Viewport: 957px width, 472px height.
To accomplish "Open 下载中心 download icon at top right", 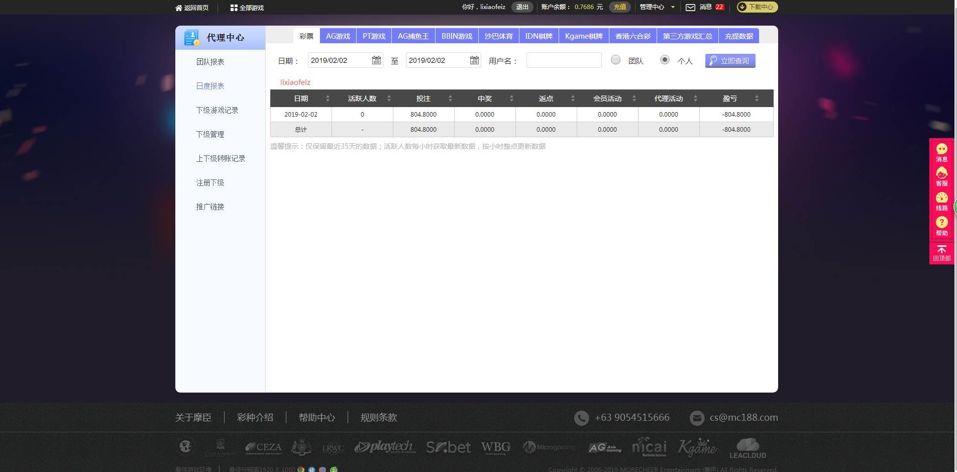I will coord(742,7).
